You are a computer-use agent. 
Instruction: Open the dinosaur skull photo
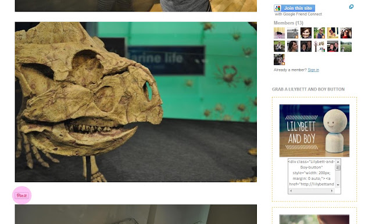coord(135,102)
